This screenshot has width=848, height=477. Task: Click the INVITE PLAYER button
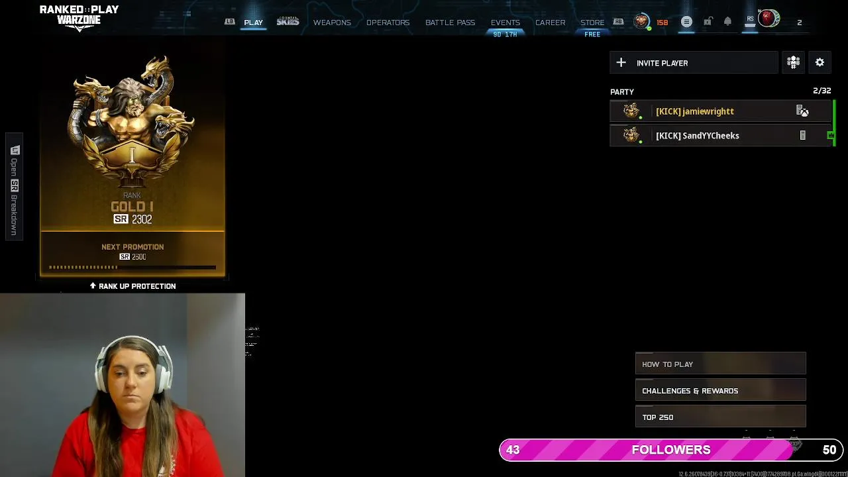694,63
